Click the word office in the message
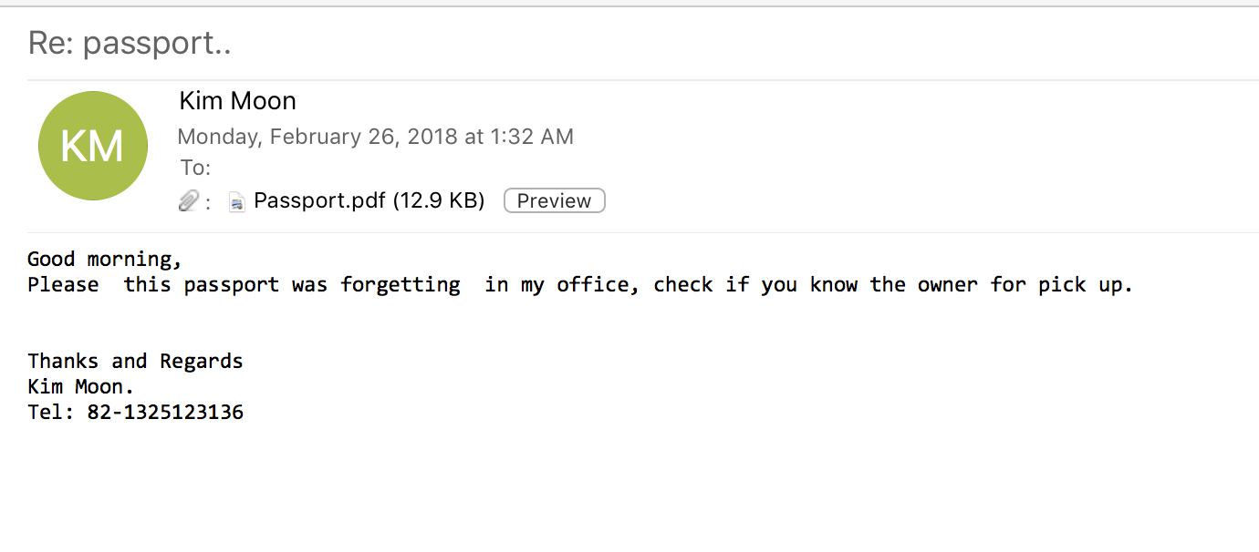This screenshot has height=552, width=1259. (592, 284)
